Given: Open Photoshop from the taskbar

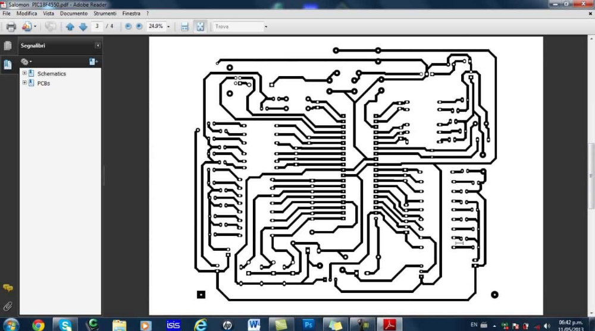Looking at the screenshot, I should click(308, 324).
